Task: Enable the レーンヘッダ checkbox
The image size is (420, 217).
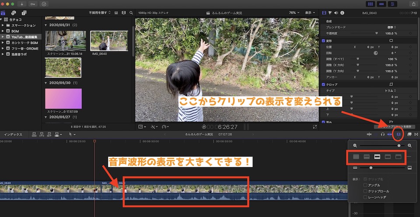Action: pyautogui.click(x=365, y=197)
